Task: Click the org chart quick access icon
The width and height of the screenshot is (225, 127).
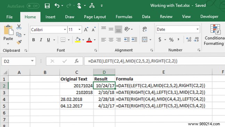Action: click(92, 6)
